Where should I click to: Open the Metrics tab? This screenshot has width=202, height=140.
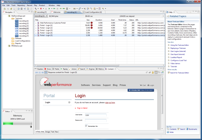100,69
